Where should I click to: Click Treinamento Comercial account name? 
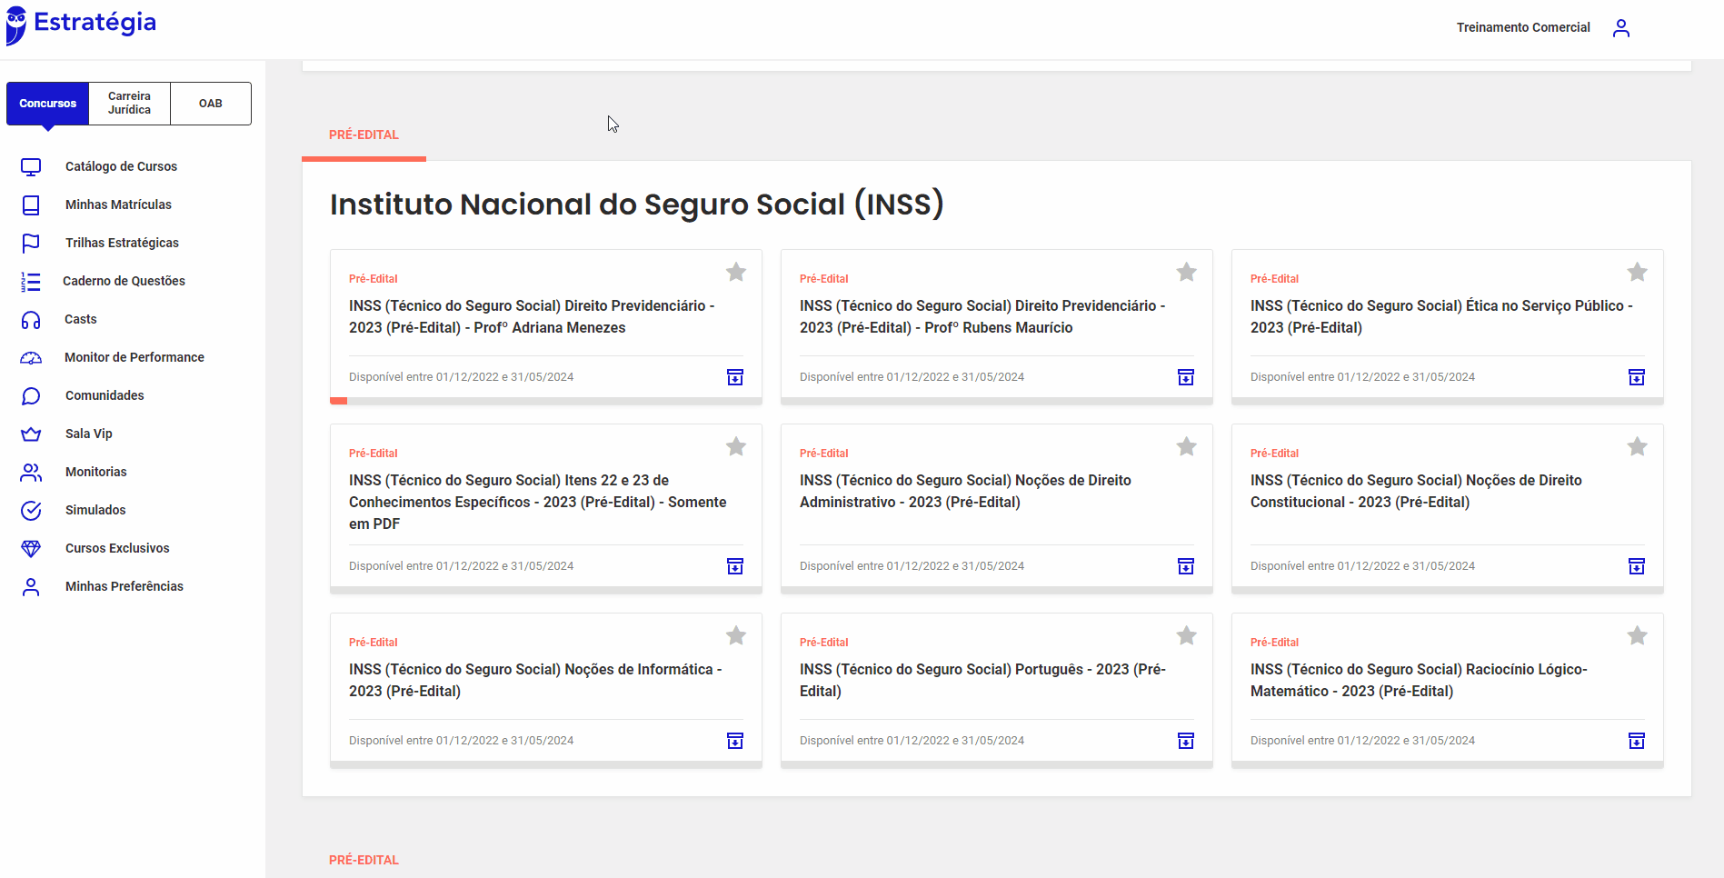[1523, 27]
